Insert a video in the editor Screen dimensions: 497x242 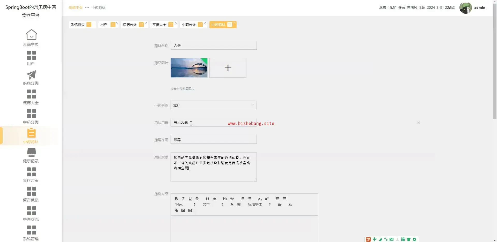(x=190, y=210)
